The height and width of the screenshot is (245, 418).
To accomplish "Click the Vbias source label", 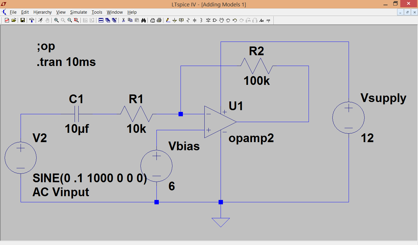I will tap(184, 146).
